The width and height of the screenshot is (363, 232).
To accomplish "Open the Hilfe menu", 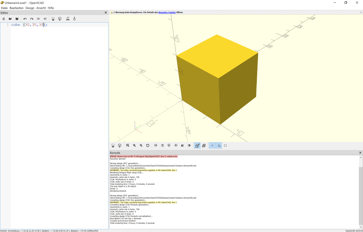I will (51, 8).
